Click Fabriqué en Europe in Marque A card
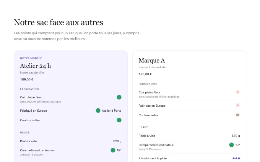Viewport: 260px width, 162px height. [x=152, y=106]
